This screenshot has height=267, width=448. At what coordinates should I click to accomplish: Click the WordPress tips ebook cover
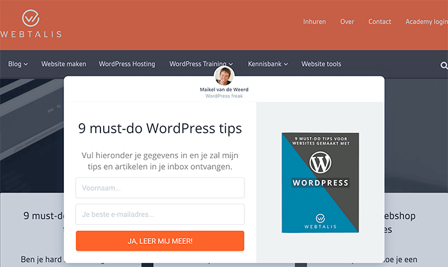point(320,182)
